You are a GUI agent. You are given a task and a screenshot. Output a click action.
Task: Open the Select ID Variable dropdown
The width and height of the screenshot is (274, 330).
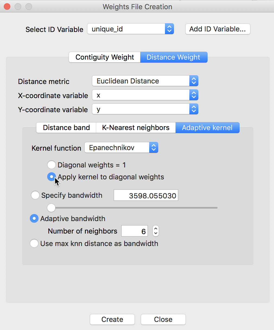tap(130, 29)
